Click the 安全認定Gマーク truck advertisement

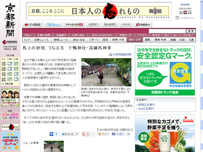click(x=165, y=71)
